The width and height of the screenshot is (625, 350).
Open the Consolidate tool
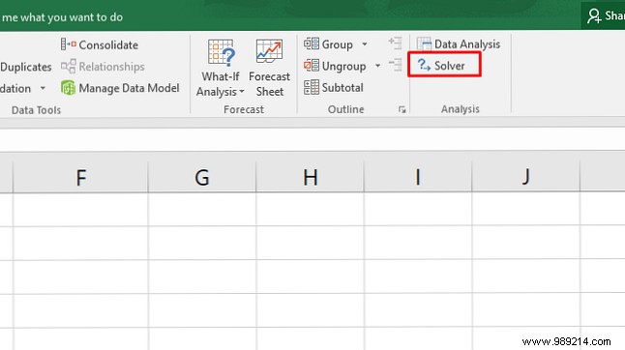[100, 44]
